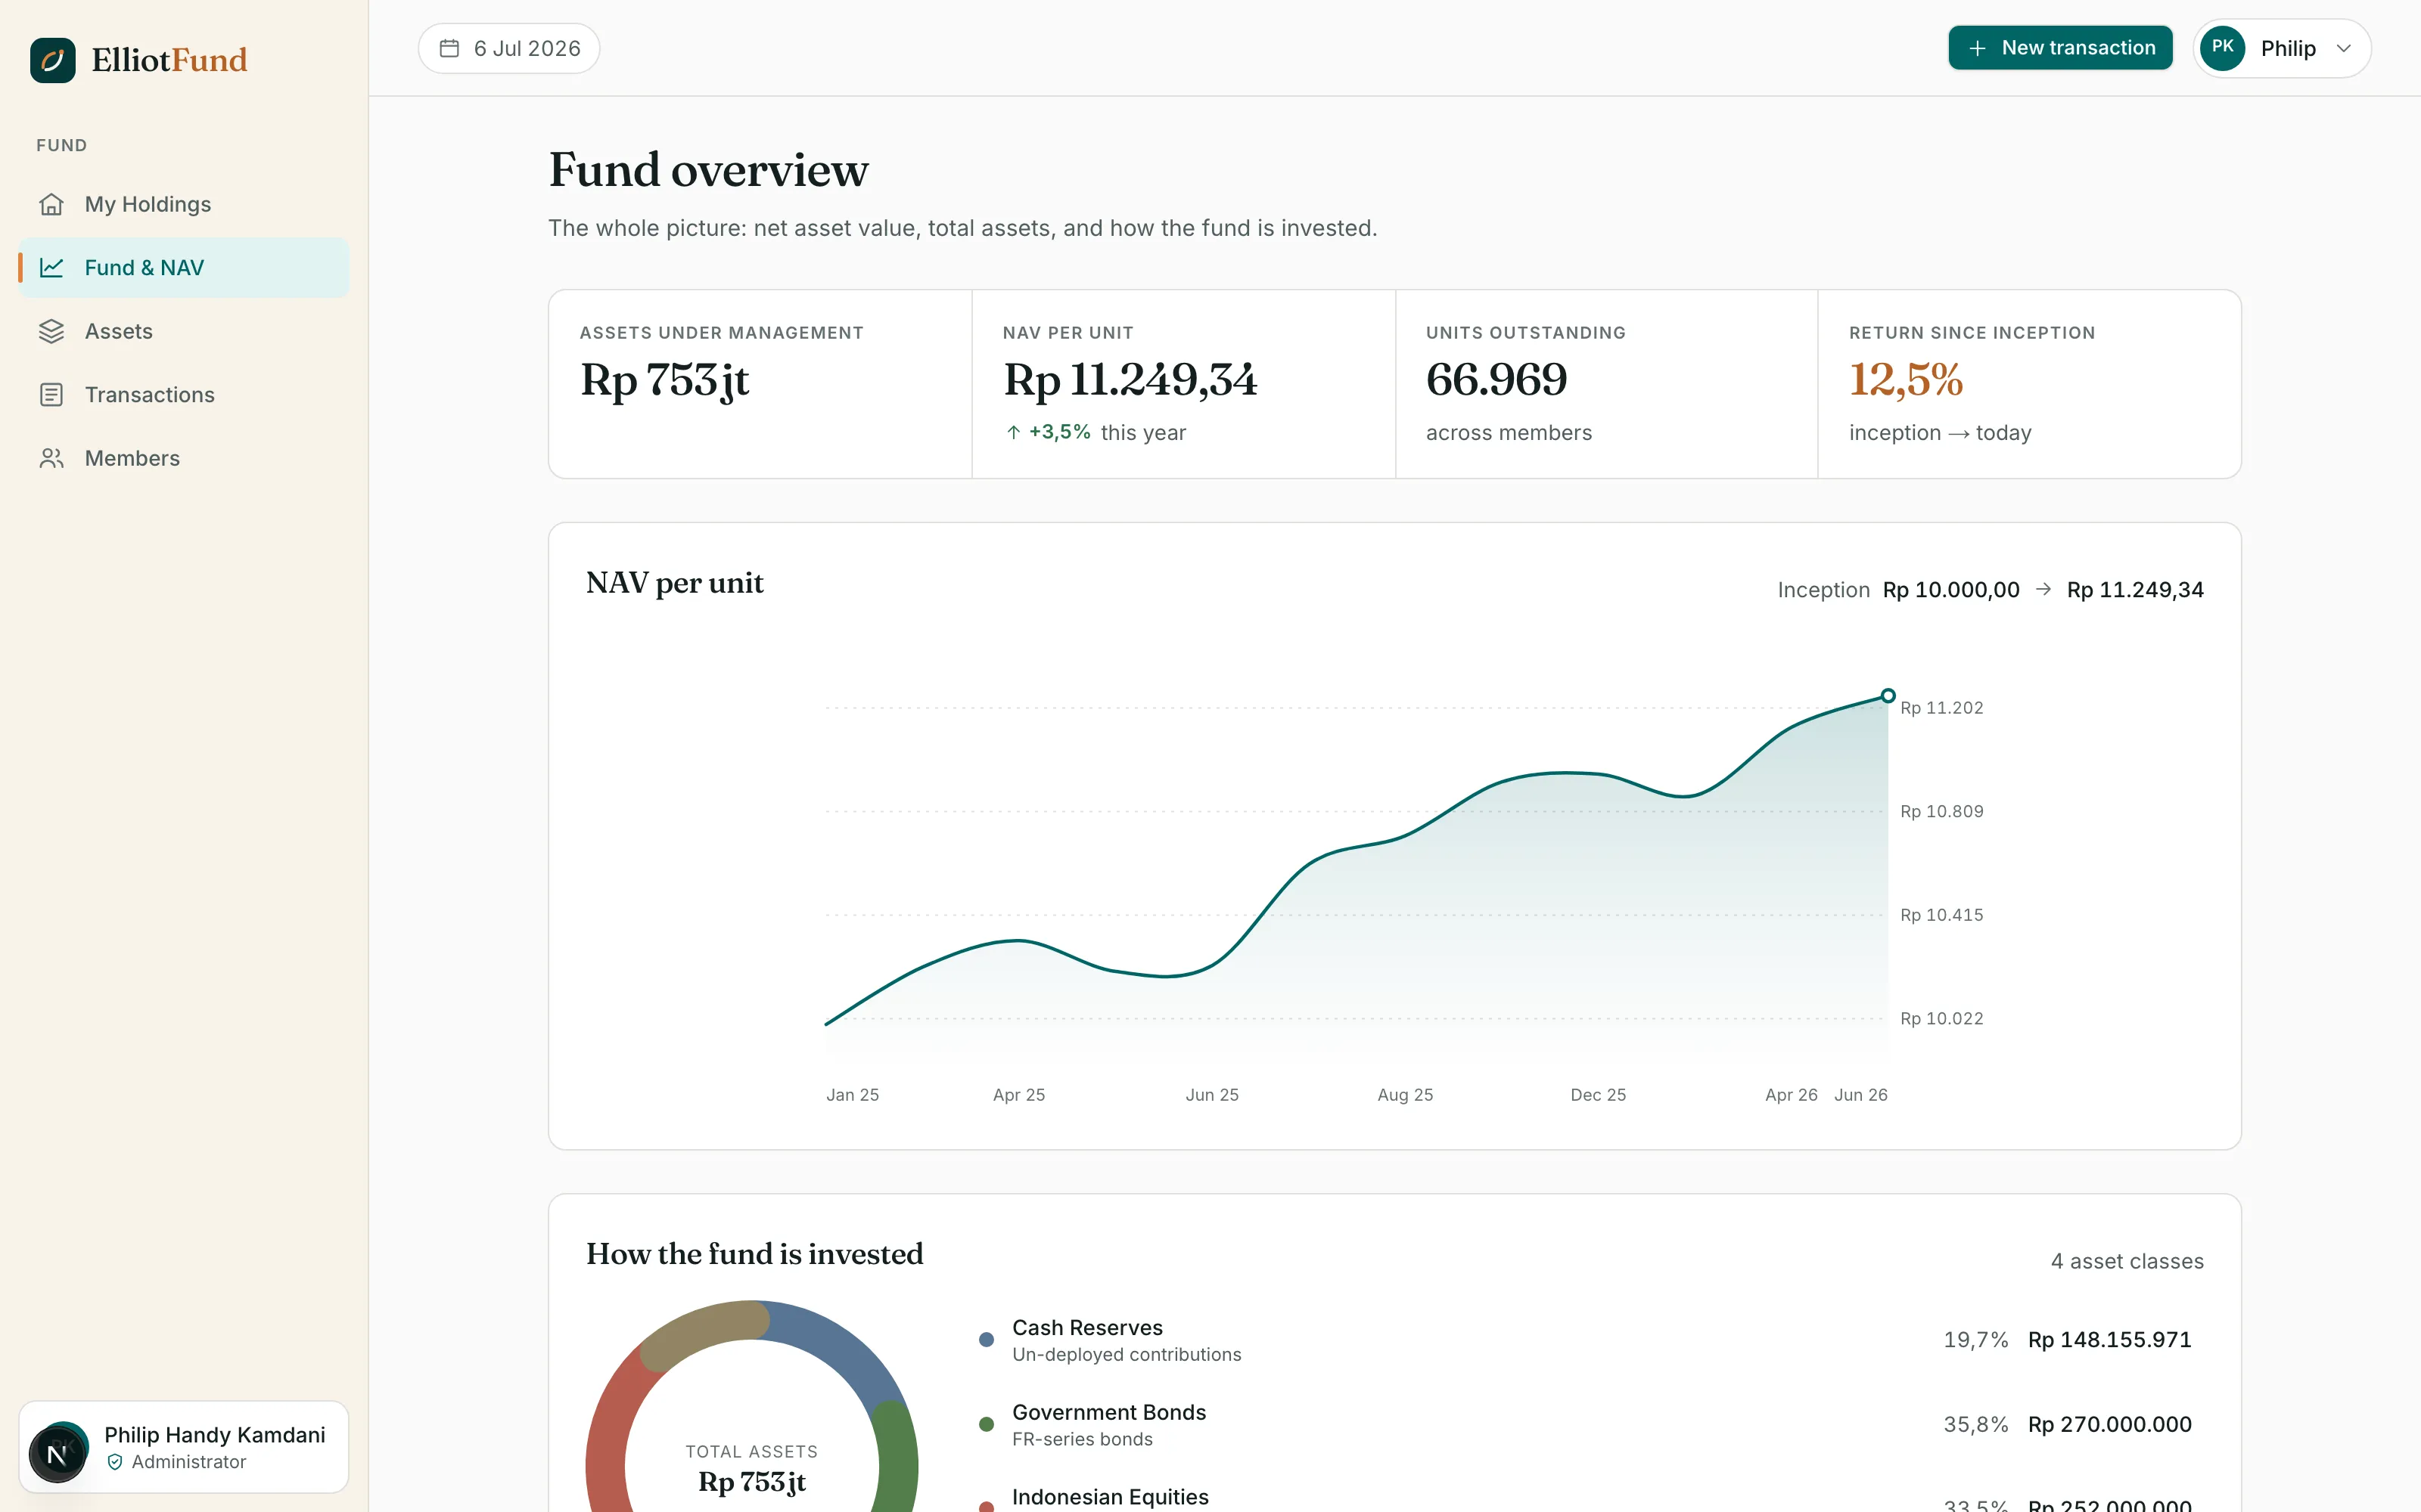2421x1512 pixels.
Task: Go to My Holdings
Action: point(184,204)
